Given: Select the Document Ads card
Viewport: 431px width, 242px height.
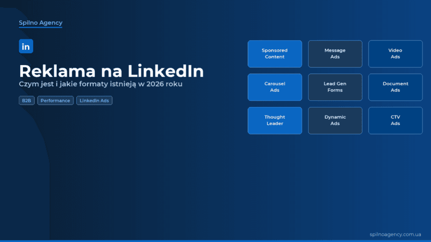Looking at the screenshot, I should pyautogui.click(x=395, y=87).
